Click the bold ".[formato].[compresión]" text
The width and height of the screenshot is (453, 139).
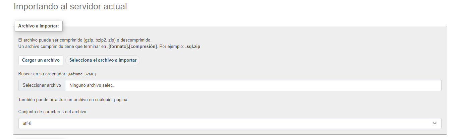pos(132,46)
